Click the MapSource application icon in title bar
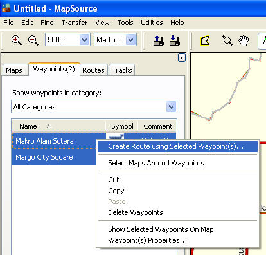The image size is (266, 255). coord(6,8)
